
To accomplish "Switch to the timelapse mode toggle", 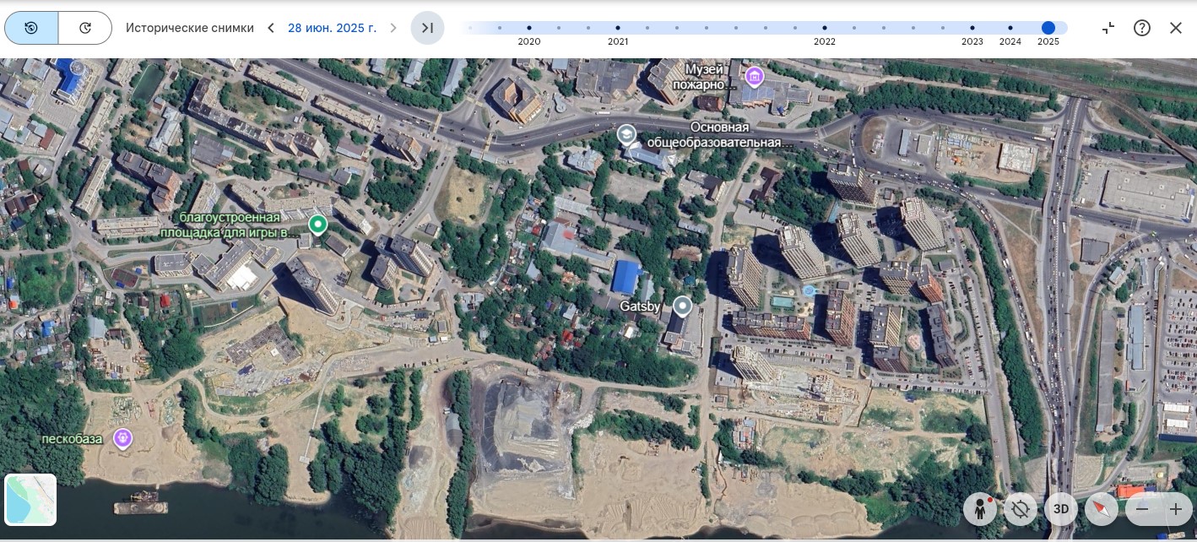I will (x=85, y=28).
